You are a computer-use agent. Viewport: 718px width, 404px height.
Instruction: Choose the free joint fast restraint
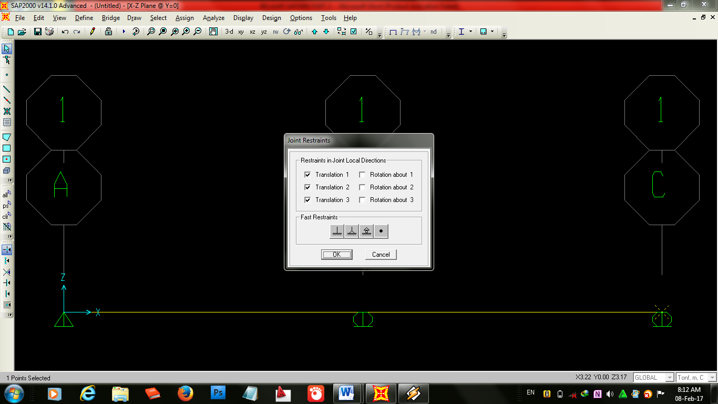pos(381,231)
